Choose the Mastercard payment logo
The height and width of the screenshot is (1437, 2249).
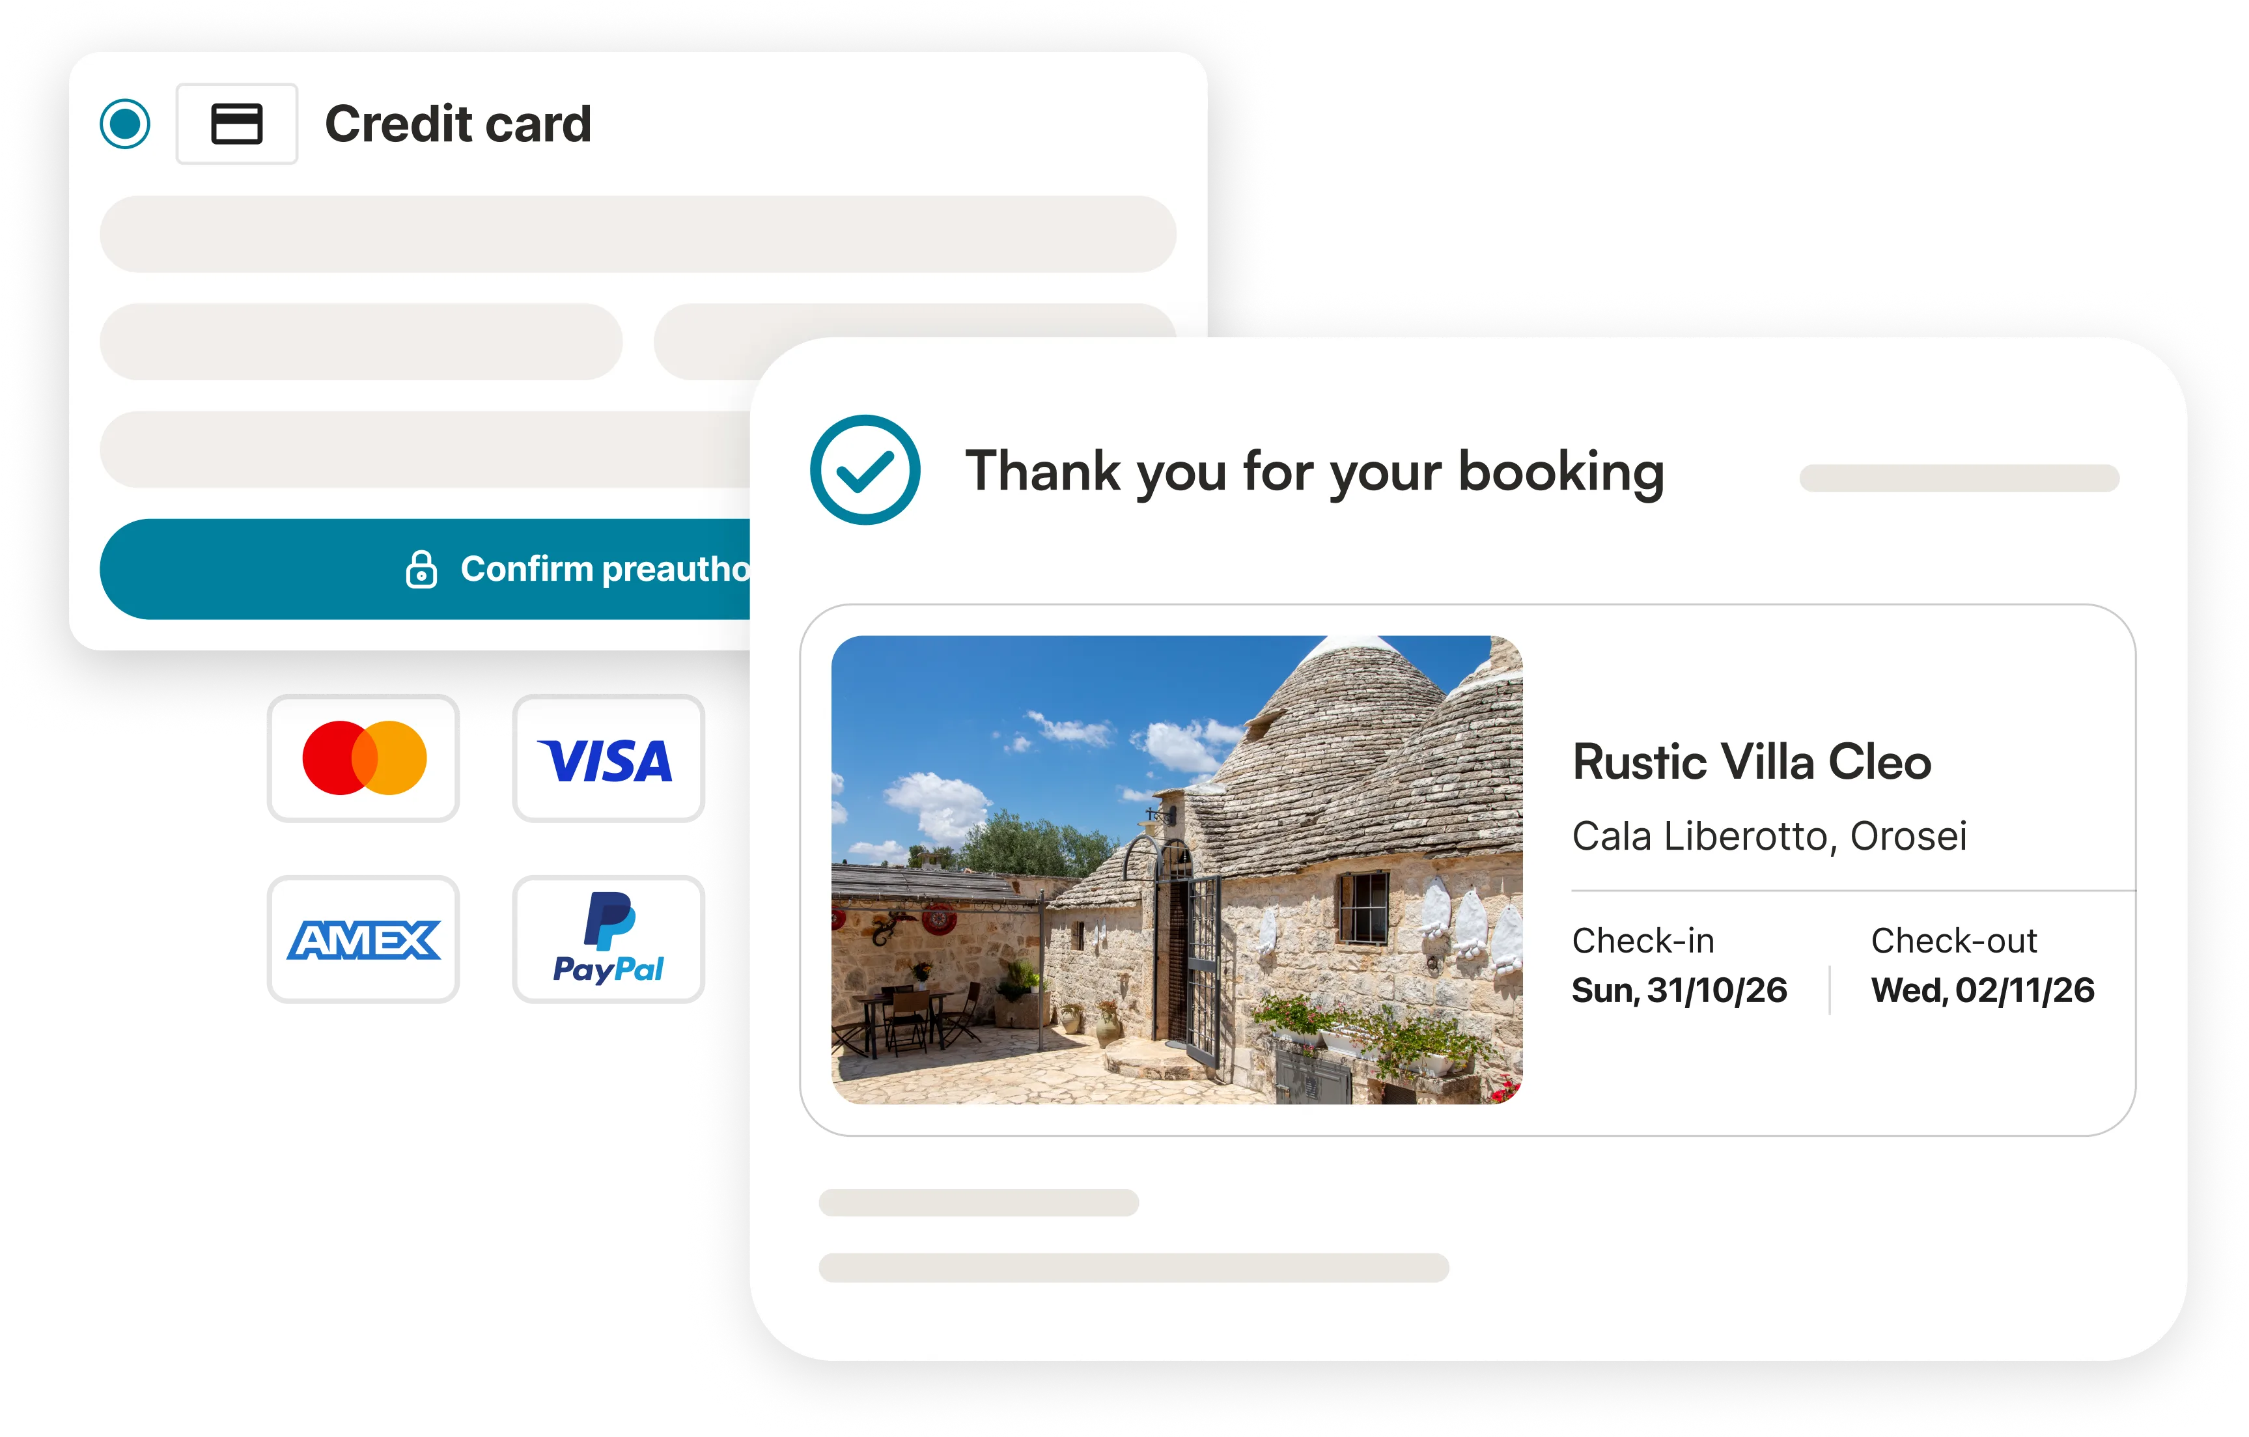[363, 758]
